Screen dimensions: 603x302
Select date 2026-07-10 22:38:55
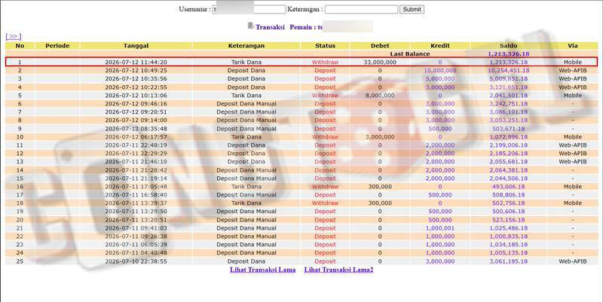(136, 261)
